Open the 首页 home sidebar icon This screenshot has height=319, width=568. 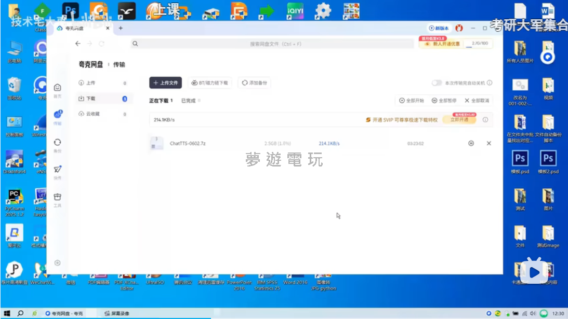(x=58, y=90)
